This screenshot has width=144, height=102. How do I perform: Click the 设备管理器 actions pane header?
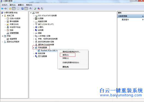click(131, 16)
